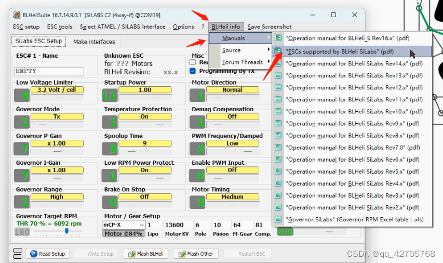
Task: Open the Options menu
Action: (x=183, y=27)
